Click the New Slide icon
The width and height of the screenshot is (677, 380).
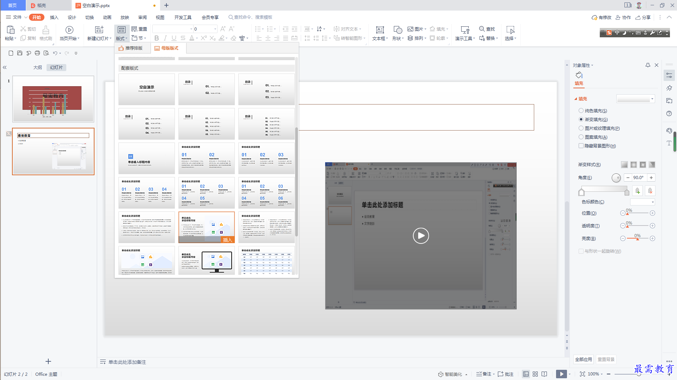pos(99,30)
